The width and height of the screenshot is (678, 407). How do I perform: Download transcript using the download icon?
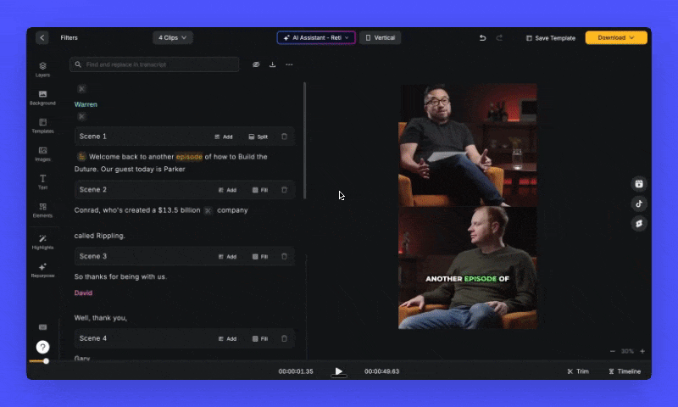click(x=272, y=64)
